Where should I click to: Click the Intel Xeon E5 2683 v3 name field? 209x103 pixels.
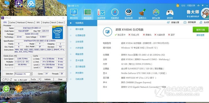pos(32,28)
